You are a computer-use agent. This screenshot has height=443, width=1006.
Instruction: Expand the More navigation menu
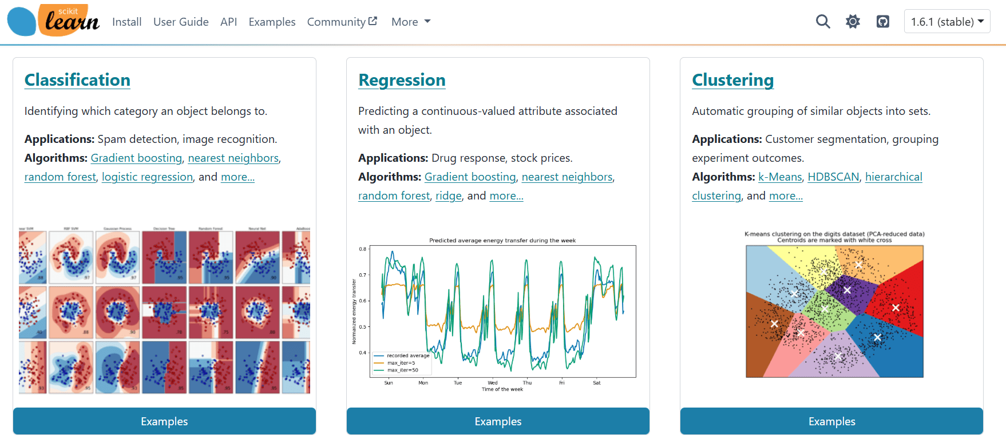coord(410,22)
